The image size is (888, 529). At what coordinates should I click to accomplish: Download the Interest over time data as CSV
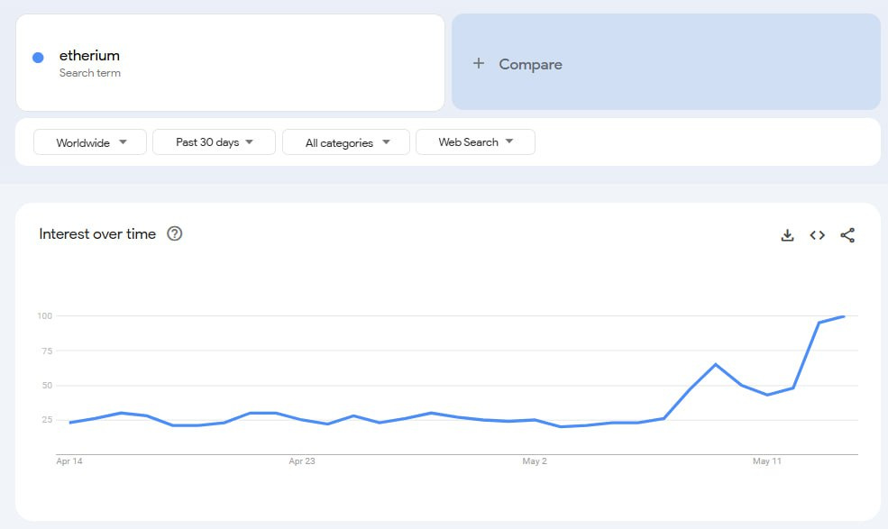pyautogui.click(x=786, y=234)
